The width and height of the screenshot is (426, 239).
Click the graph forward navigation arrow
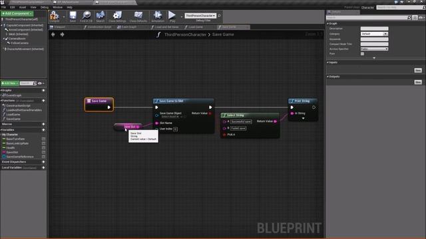click(62, 35)
